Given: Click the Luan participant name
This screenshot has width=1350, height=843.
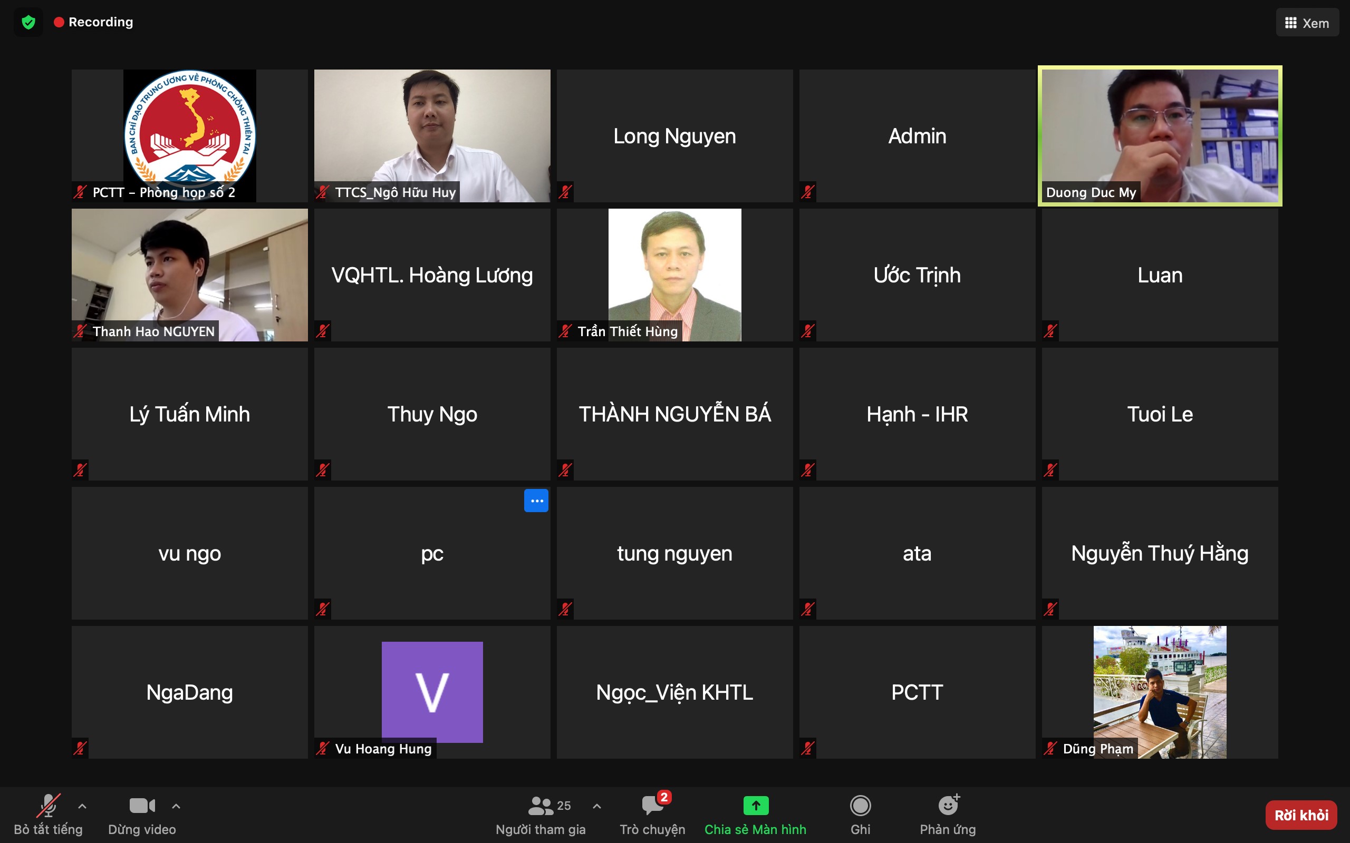Looking at the screenshot, I should (1160, 276).
